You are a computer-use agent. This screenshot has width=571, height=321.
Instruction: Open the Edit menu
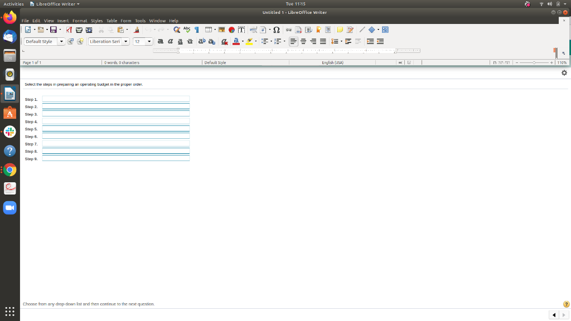pyautogui.click(x=36, y=21)
